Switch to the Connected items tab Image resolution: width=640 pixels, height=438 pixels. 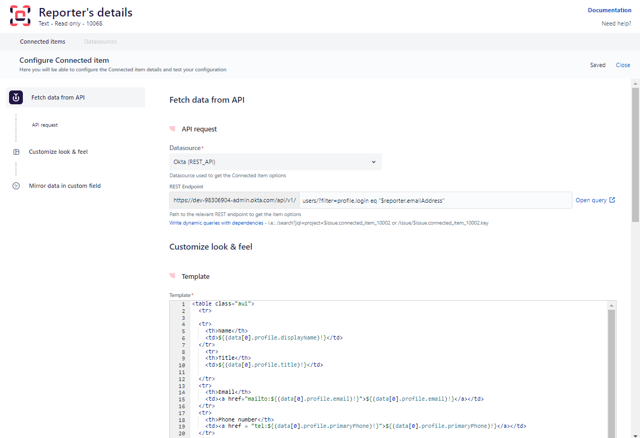(x=43, y=42)
